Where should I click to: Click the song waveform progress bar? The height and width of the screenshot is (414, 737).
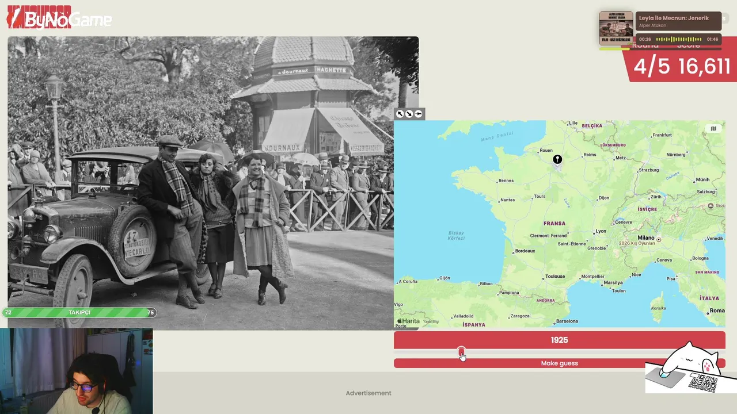pyautogui.click(x=678, y=39)
